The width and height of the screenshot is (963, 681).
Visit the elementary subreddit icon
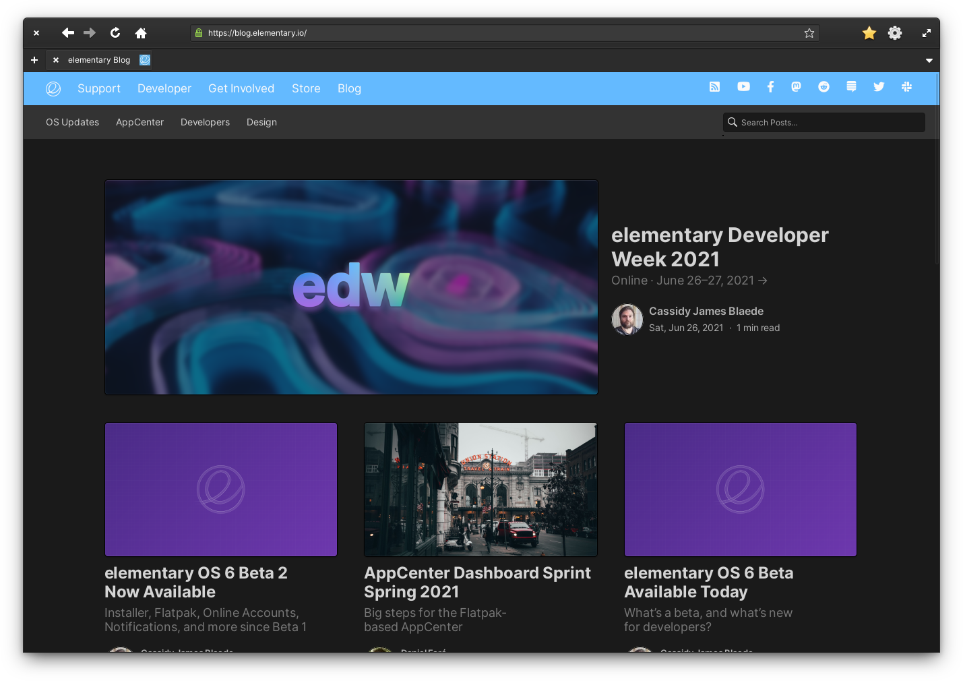point(824,86)
